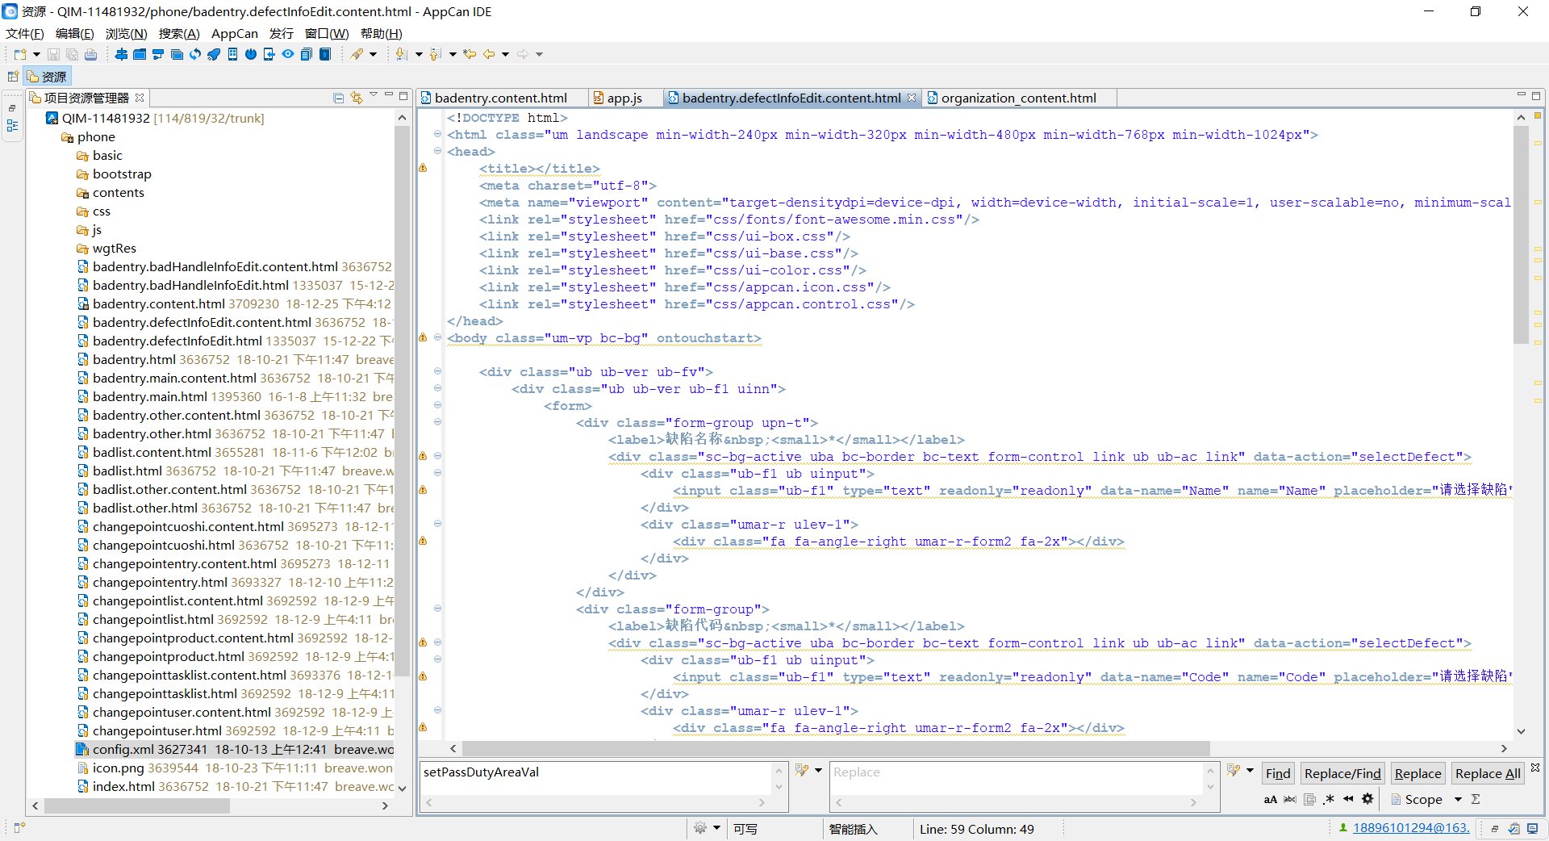
Task: Click the blue power button toolbar icon
Action: 250,54
